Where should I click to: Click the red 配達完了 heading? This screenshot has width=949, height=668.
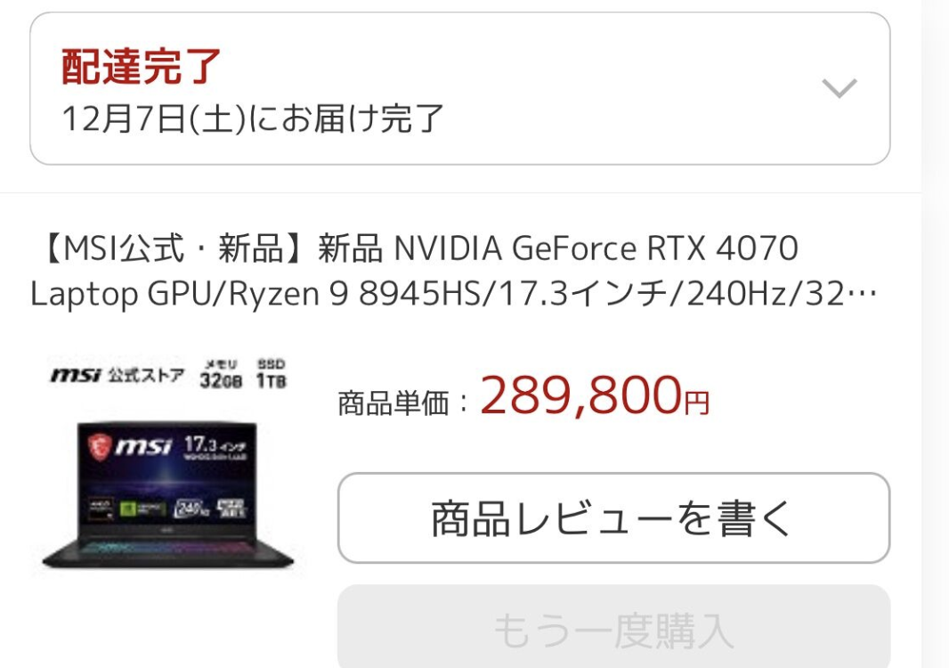pos(141,66)
